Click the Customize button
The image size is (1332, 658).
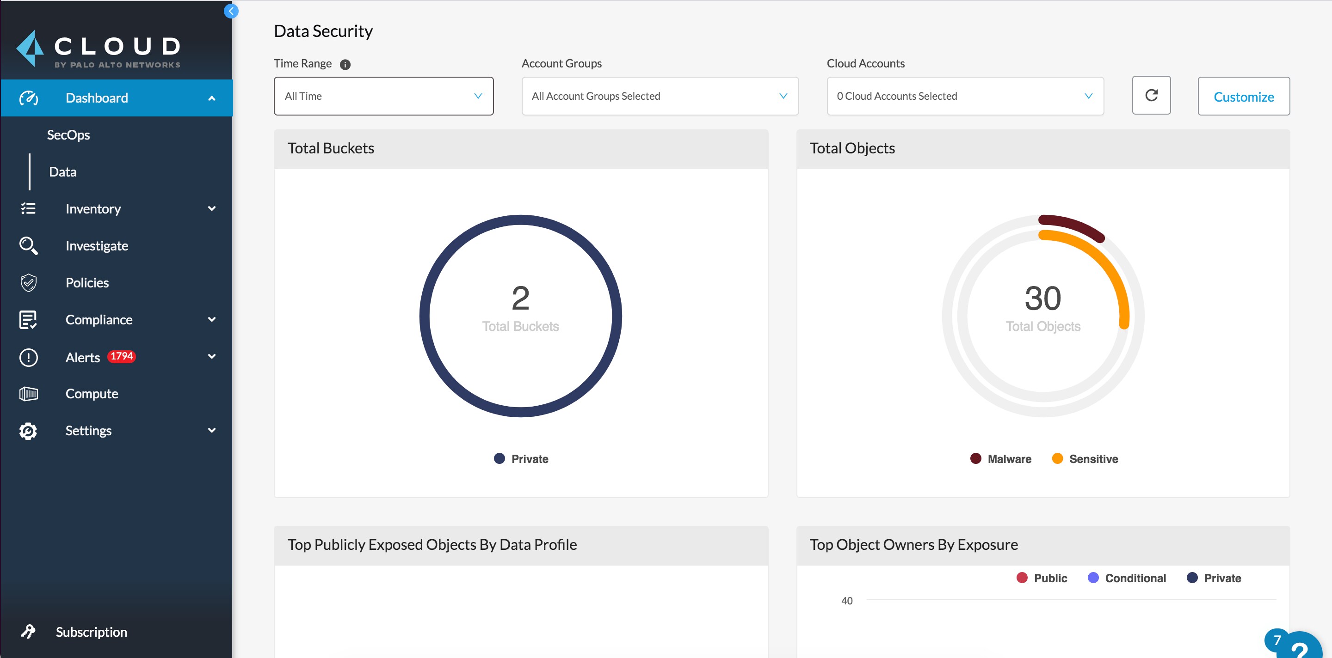[x=1244, y=96]
